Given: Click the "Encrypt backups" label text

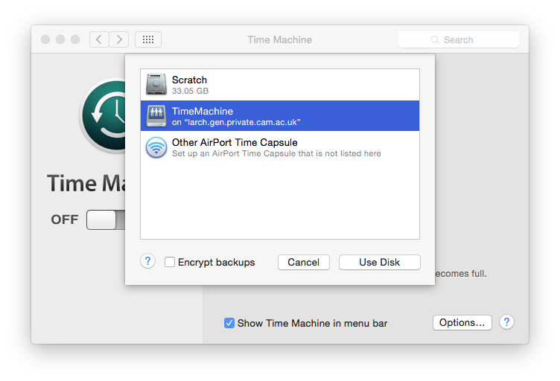Looking at the screenshot, I should click(217, 262).
